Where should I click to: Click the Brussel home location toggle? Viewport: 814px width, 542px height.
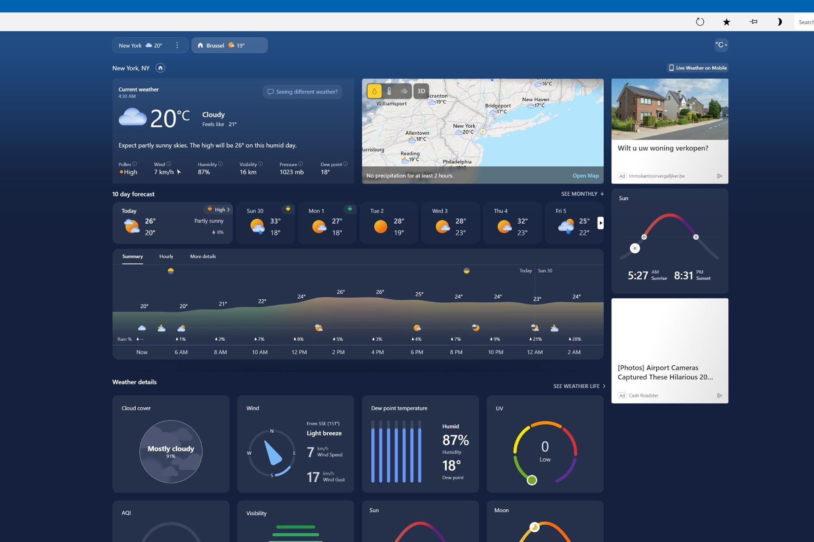click(229, 45)
